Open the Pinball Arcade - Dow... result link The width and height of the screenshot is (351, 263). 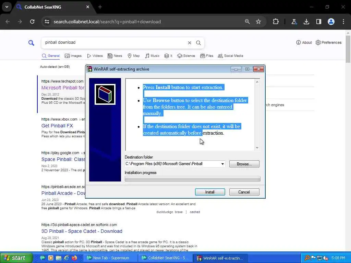tap(63, 193)
